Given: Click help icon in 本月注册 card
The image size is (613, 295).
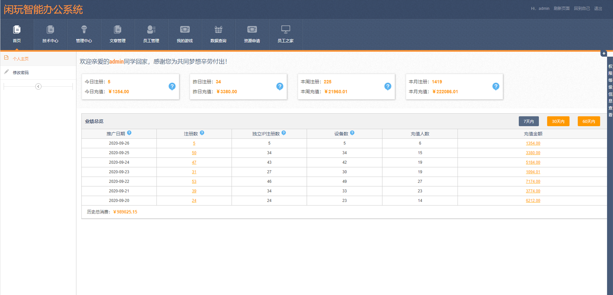Looking at the screenshot, I should tap(496, 86).
